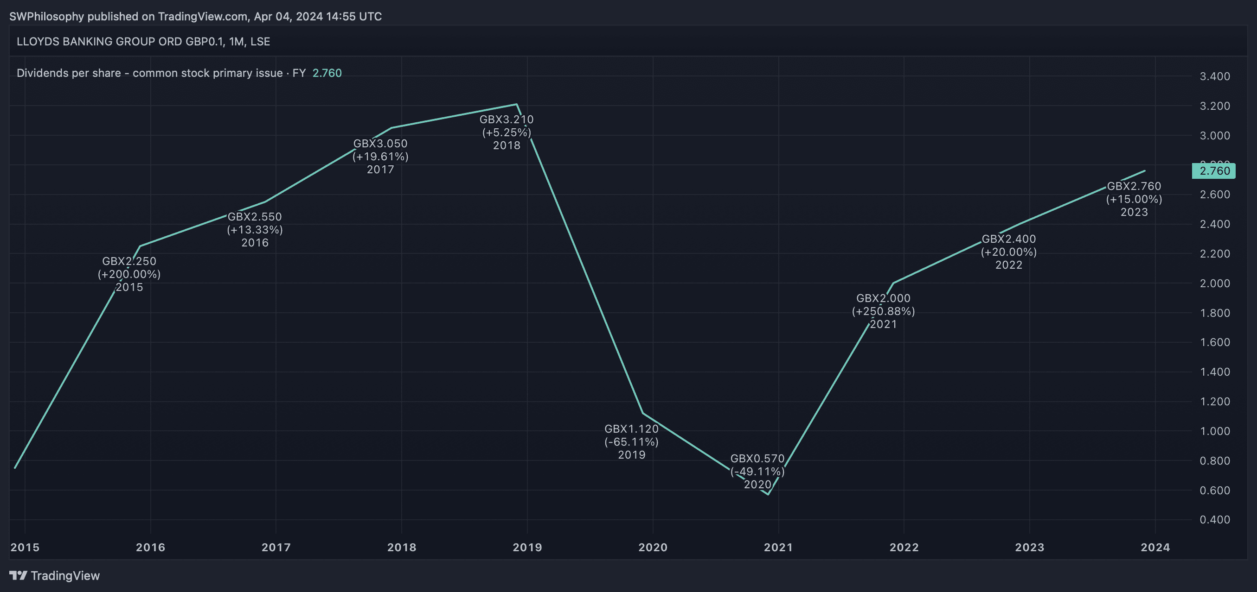Click the 2022 label on time axis
The width and height of the screenshot is (1257, 592).
click(904, 547)
